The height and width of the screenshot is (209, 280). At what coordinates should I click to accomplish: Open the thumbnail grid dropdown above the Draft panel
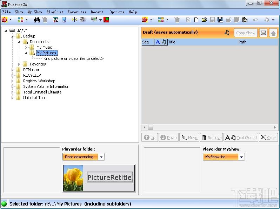167,20
